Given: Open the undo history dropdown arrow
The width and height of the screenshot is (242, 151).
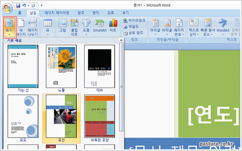Looking at the screenshot, I should pos(28,6).
